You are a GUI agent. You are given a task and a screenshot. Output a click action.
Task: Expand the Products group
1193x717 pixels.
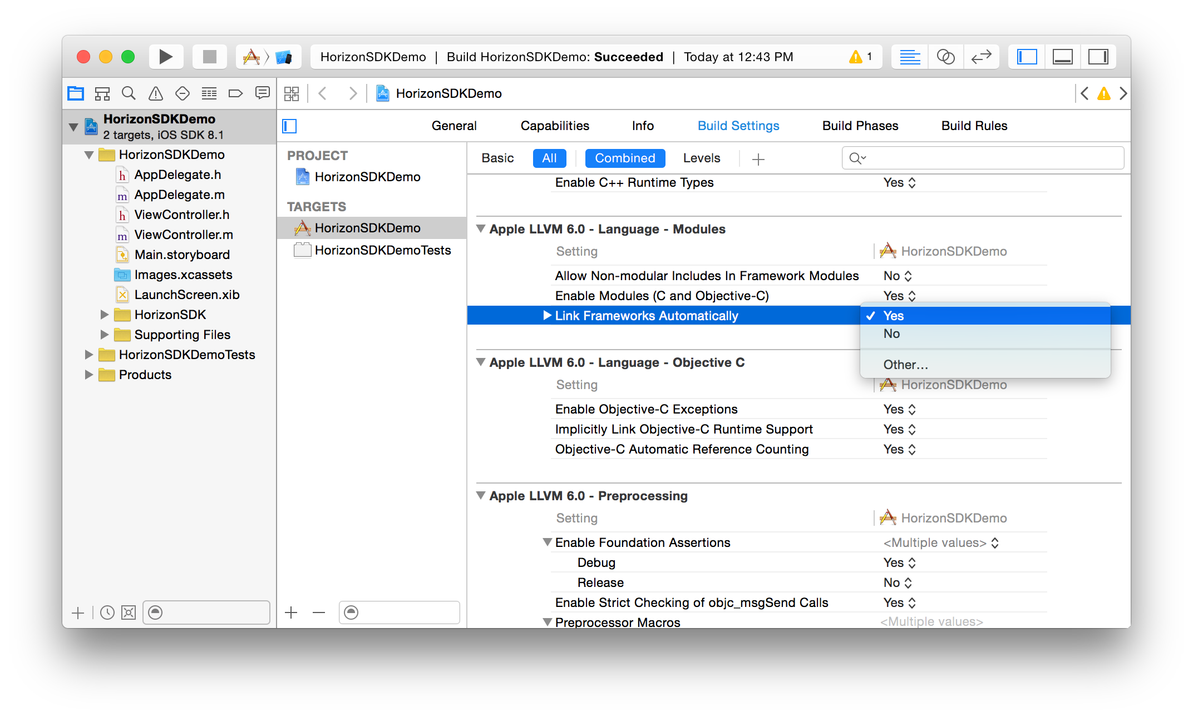pos(88,375)
